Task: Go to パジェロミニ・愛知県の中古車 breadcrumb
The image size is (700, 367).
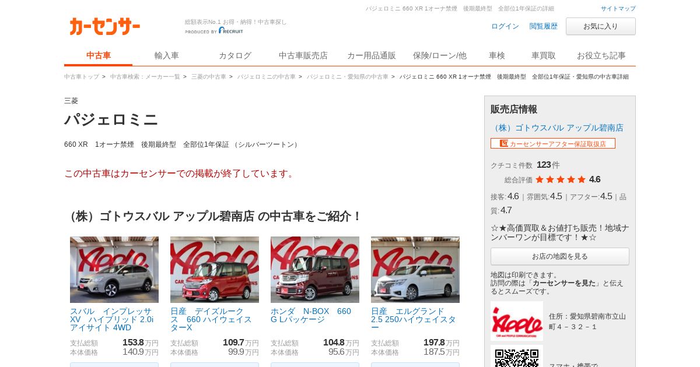Action: pyautogui.click(x=348, y=77)
